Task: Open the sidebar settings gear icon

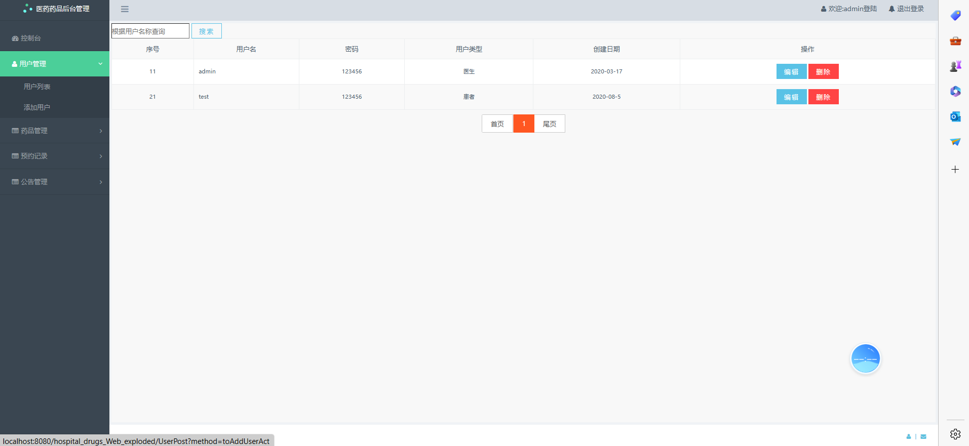Action: pyautogui.click(x=955, y=434)
